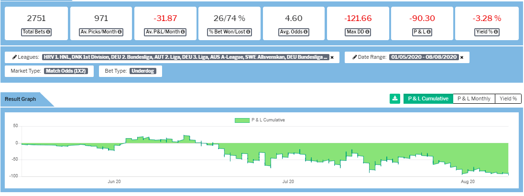Select the -31.87 average P&L value
524x196 pixels.
click(x=165, y=18)
